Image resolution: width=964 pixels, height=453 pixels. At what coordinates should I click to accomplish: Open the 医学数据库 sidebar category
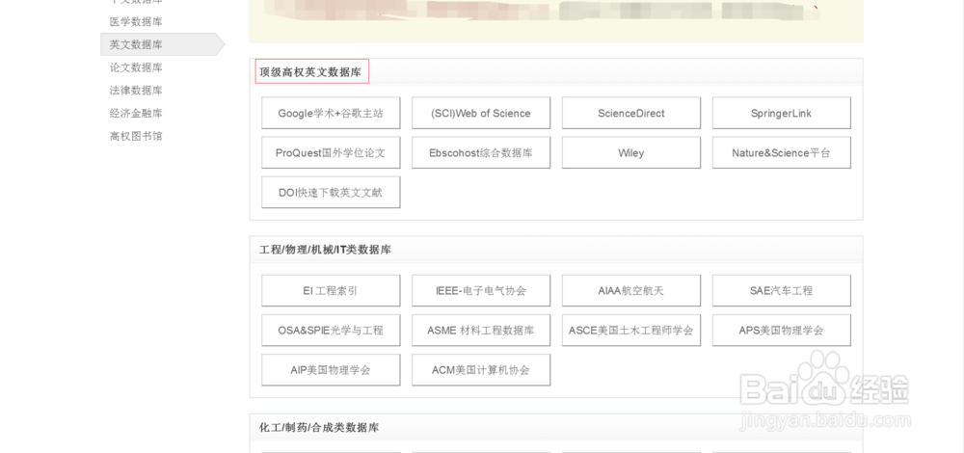(136, 22)
